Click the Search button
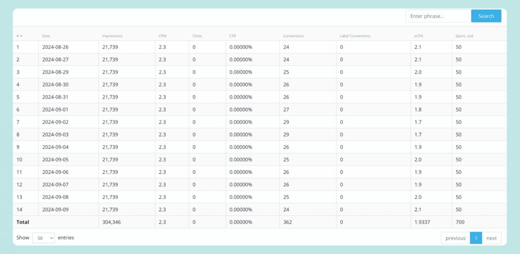The image size is (520, 254). click(486, 16)
